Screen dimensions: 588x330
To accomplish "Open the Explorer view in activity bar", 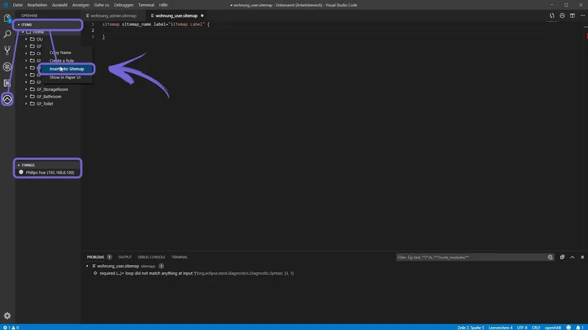I will [7, 18].
